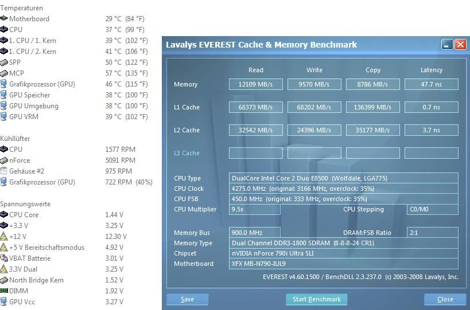Click the Kühllüfter section heading

tap(15, 139)
